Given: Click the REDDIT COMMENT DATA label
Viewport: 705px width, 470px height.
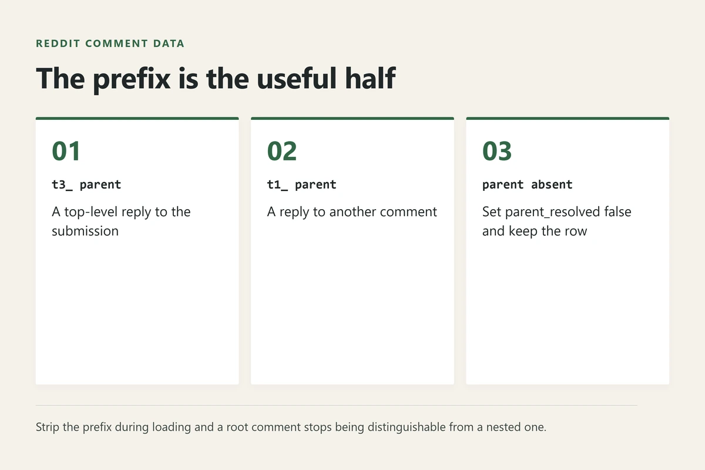Looking at the screenshot, I should 110,43.
